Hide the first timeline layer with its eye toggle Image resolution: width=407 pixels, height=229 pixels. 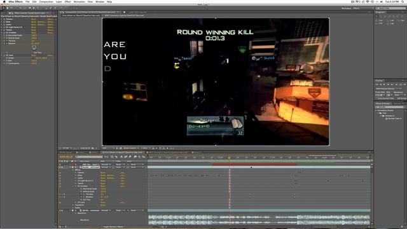click(x=60, y=164)
